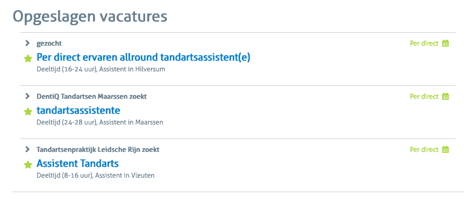Viewport: 470px width, 205px height.
Task: Click calendar icon on Leidsche Rijn row
Action: 446,149
